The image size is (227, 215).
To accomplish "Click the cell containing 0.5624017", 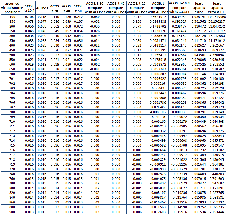I will (x=158, y=17).
